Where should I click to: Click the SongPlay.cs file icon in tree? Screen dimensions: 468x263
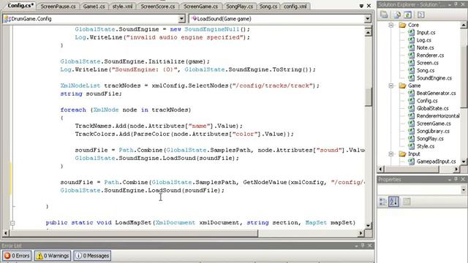[x=411, y=139]
